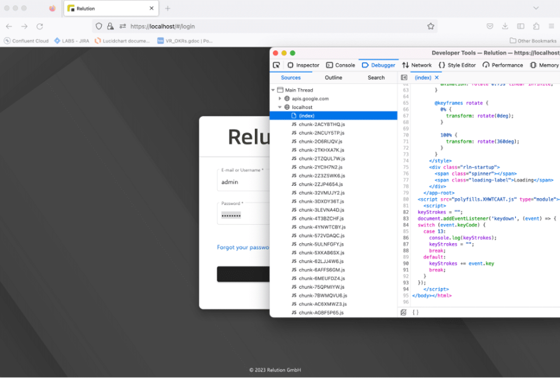Collapse the Main Thread tree node

coord(273,90)
